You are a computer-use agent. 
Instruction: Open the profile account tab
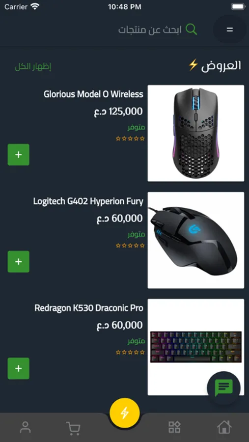[25, 427]
